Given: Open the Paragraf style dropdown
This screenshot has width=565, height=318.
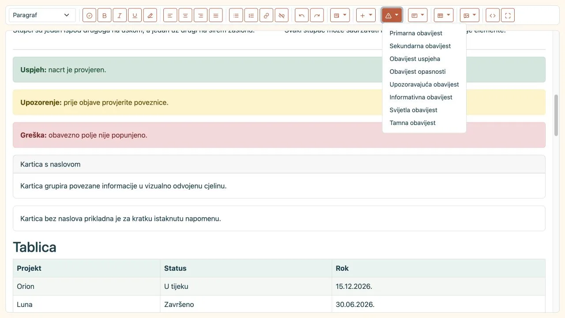Looking at the screenshot, I should pyautogui.click(x=42, y=15).
